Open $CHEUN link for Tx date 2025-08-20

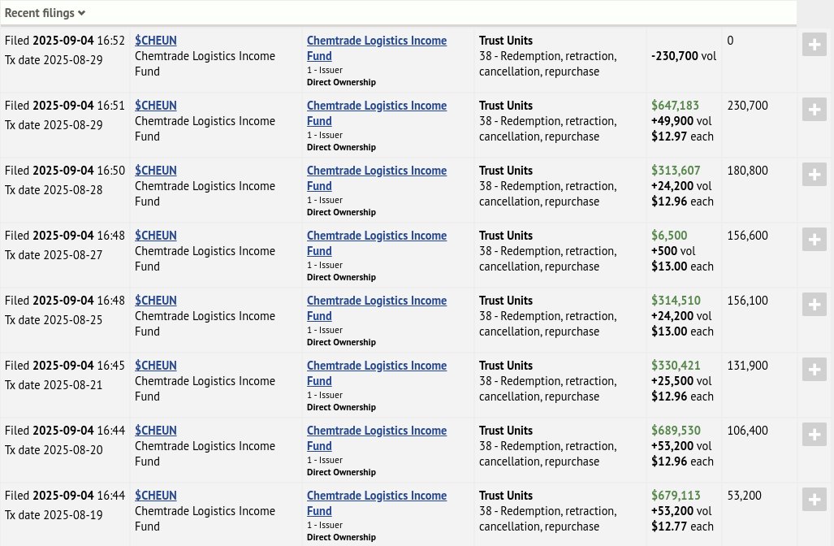pos(155,430)
